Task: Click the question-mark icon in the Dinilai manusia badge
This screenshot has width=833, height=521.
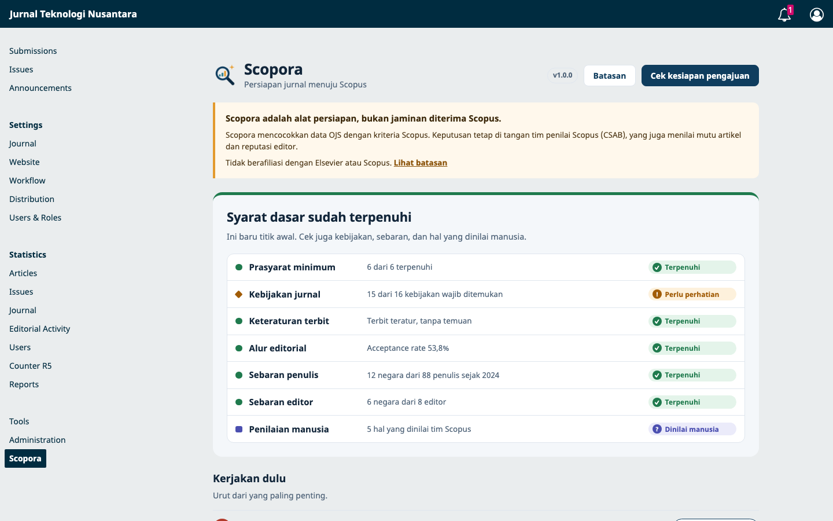Action: [657, 429]
